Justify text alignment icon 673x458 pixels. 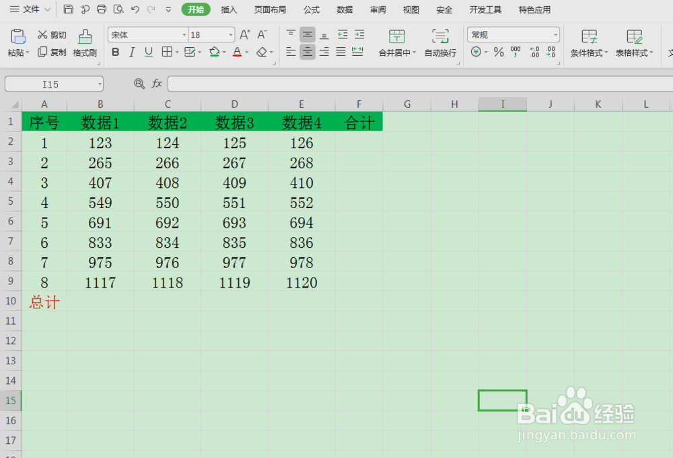tap(341, 52)
